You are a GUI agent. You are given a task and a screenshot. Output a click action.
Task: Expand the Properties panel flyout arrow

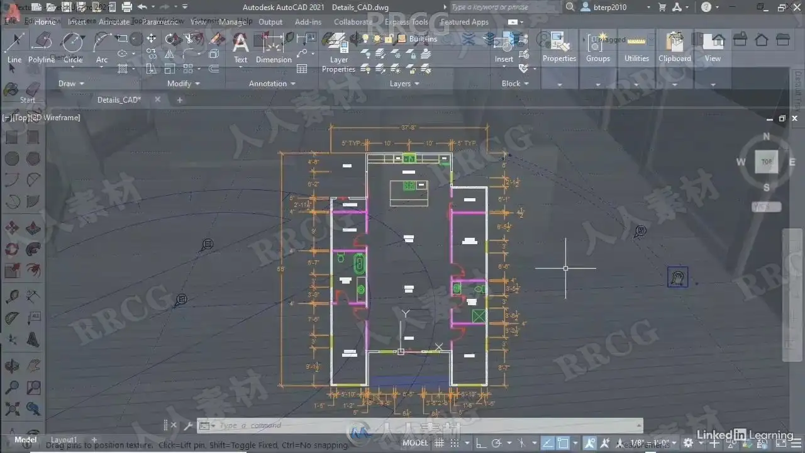click(x=560, y=84)
